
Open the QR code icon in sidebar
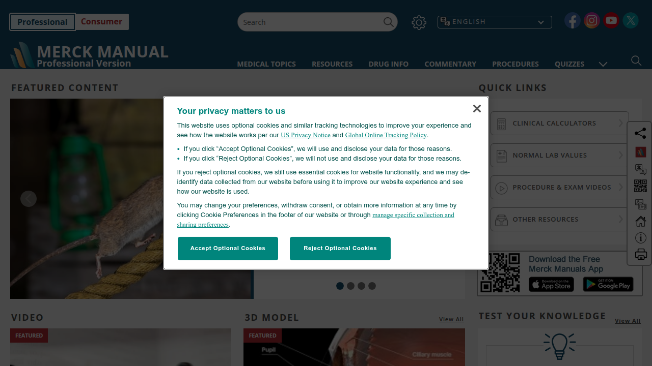[640, 186]
